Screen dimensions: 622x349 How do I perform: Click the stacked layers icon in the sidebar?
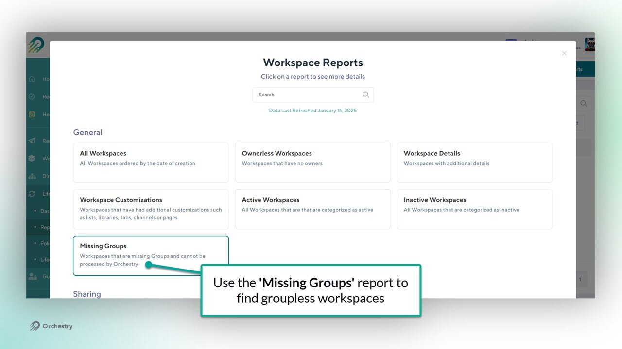click(x=32, y=159)
